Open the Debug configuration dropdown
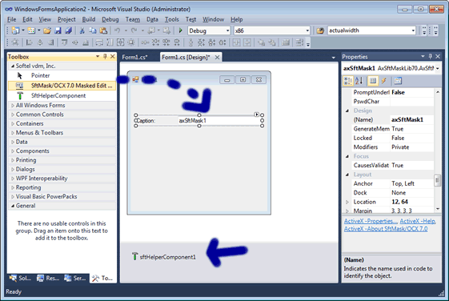This screenshot has height=301, width=449. click(x=227, y=30)
